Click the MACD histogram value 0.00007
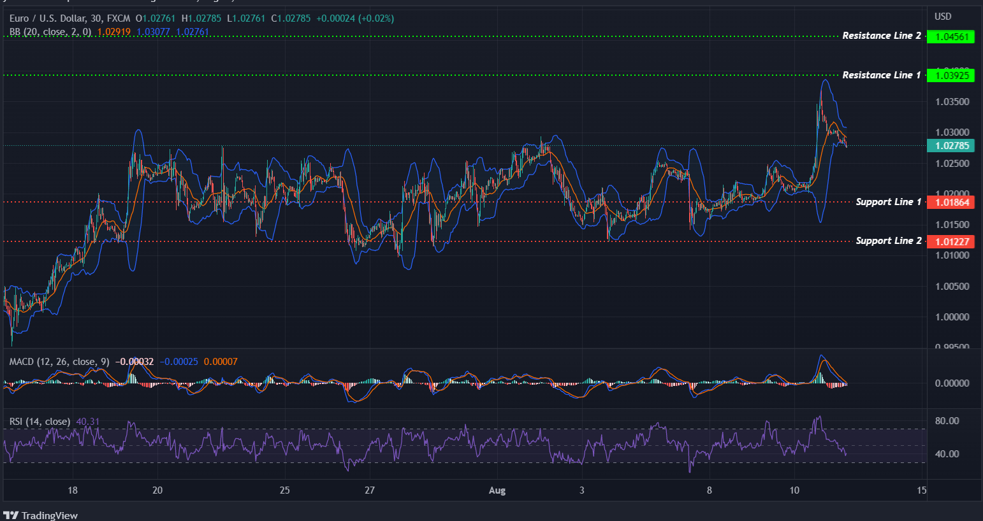 click(221, 361)
